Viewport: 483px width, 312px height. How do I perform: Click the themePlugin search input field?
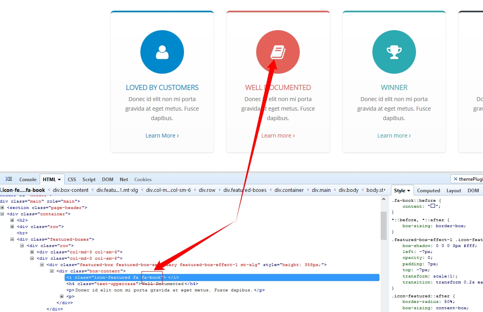click(471, 179)
